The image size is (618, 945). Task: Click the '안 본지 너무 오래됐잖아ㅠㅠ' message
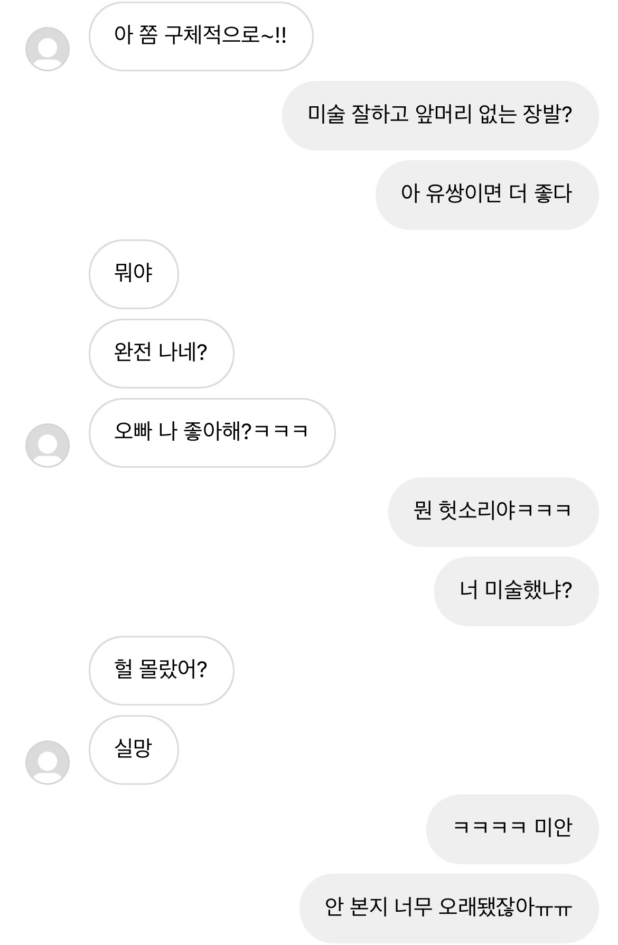[449, 909]
